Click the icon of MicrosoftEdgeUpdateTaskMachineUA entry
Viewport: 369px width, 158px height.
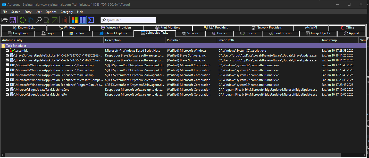coord(12,95)
